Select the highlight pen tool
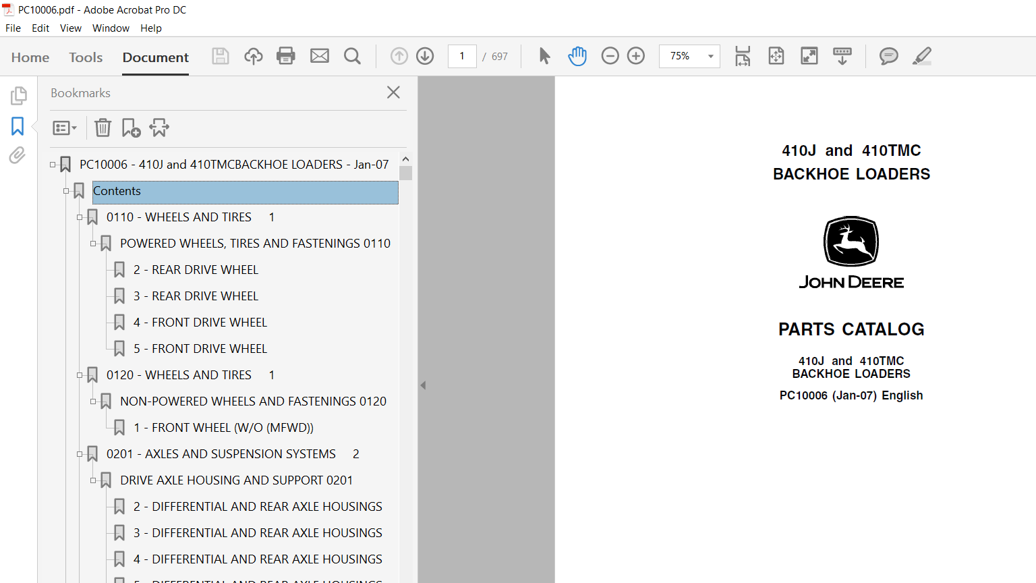The width and height of the screenshot is (1036, 583). point(922,56)
